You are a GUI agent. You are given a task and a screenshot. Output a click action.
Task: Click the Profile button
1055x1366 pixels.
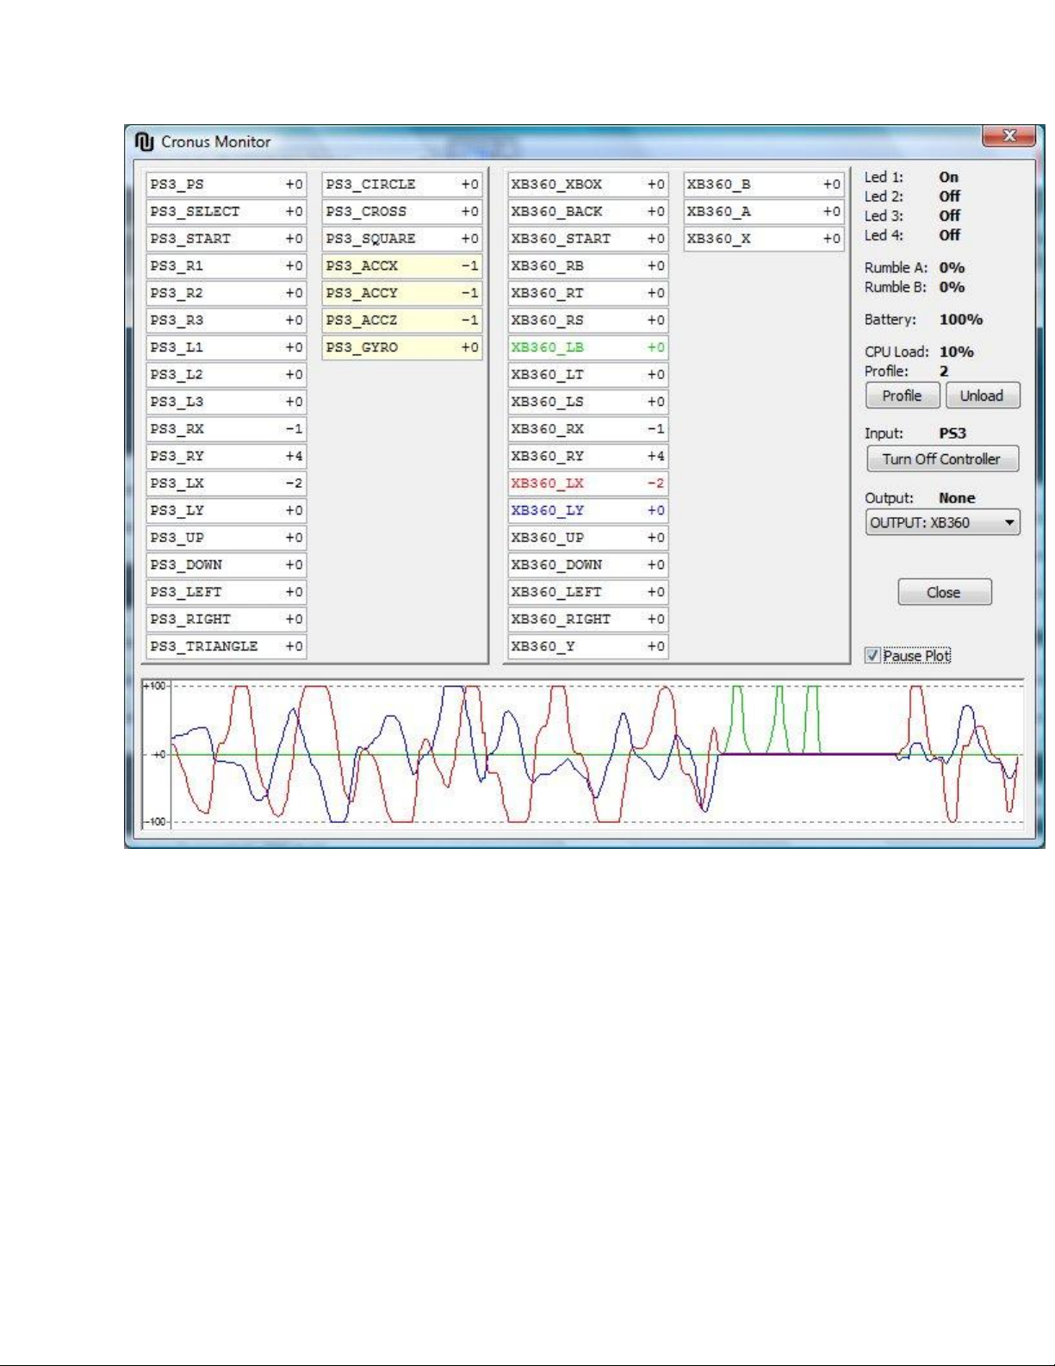tap(902, 396)
